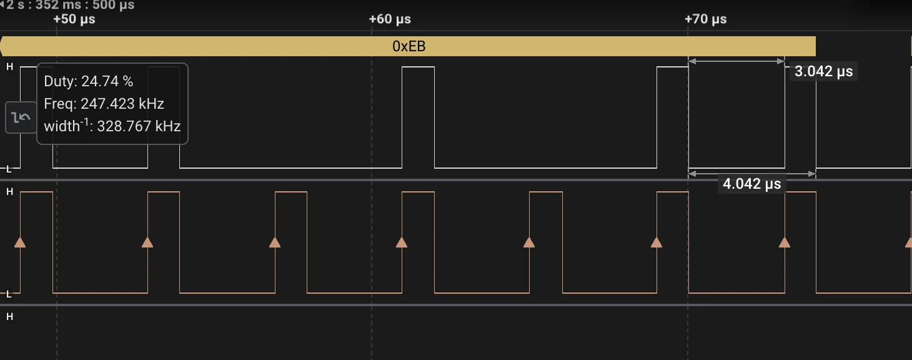This screenshot has height=360, width=912.
Task: Click rising-edge arrow nearest the +60 µs line
Action: pos(402,242)
